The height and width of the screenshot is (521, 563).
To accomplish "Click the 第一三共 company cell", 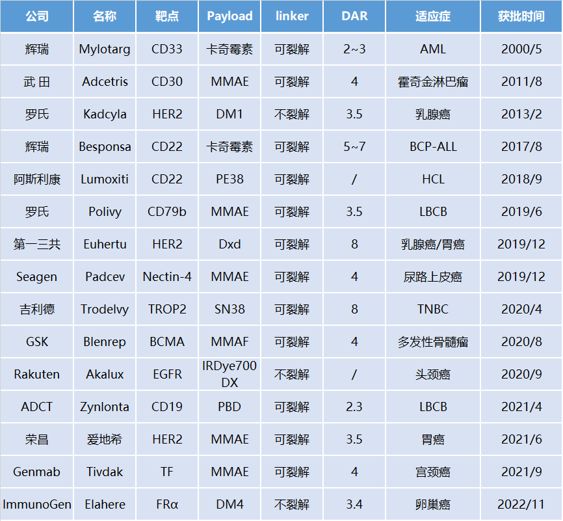I will [36, 245].
